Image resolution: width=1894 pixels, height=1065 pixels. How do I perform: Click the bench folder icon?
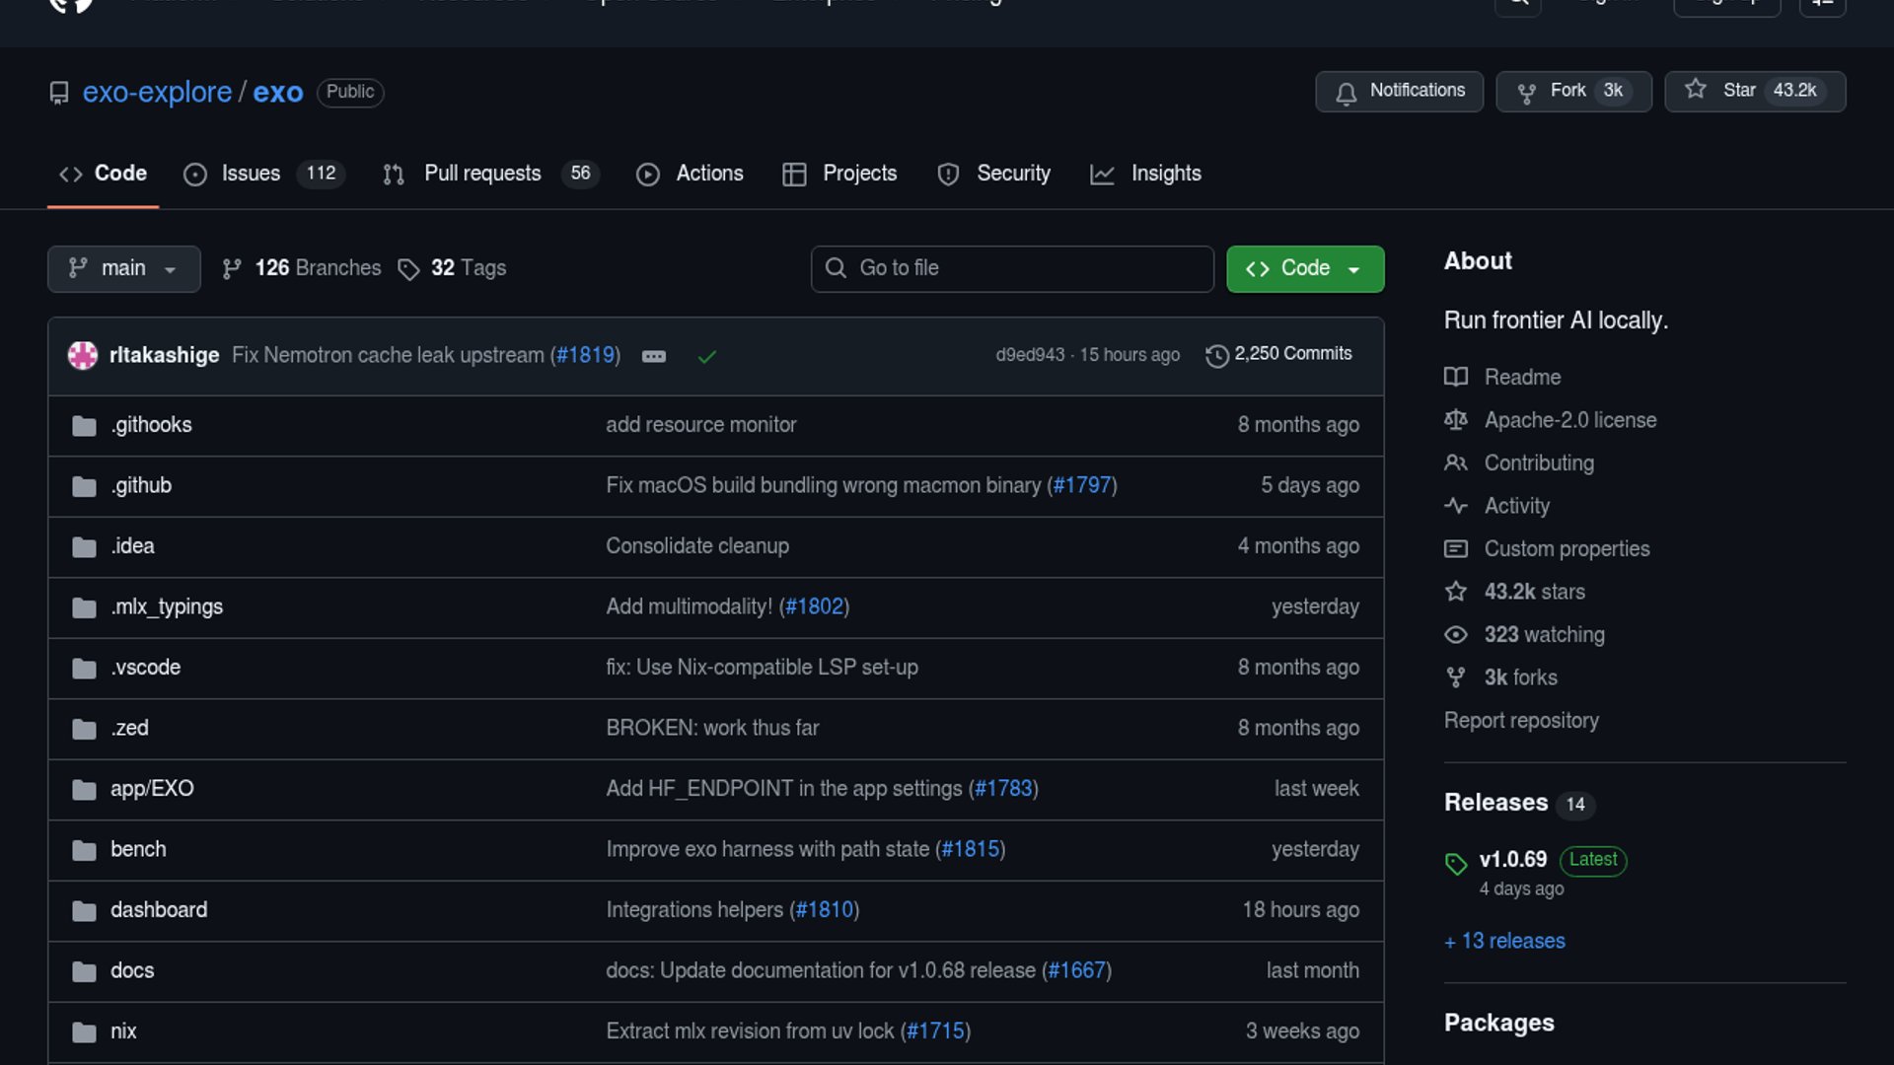click(x=84, y=850)
